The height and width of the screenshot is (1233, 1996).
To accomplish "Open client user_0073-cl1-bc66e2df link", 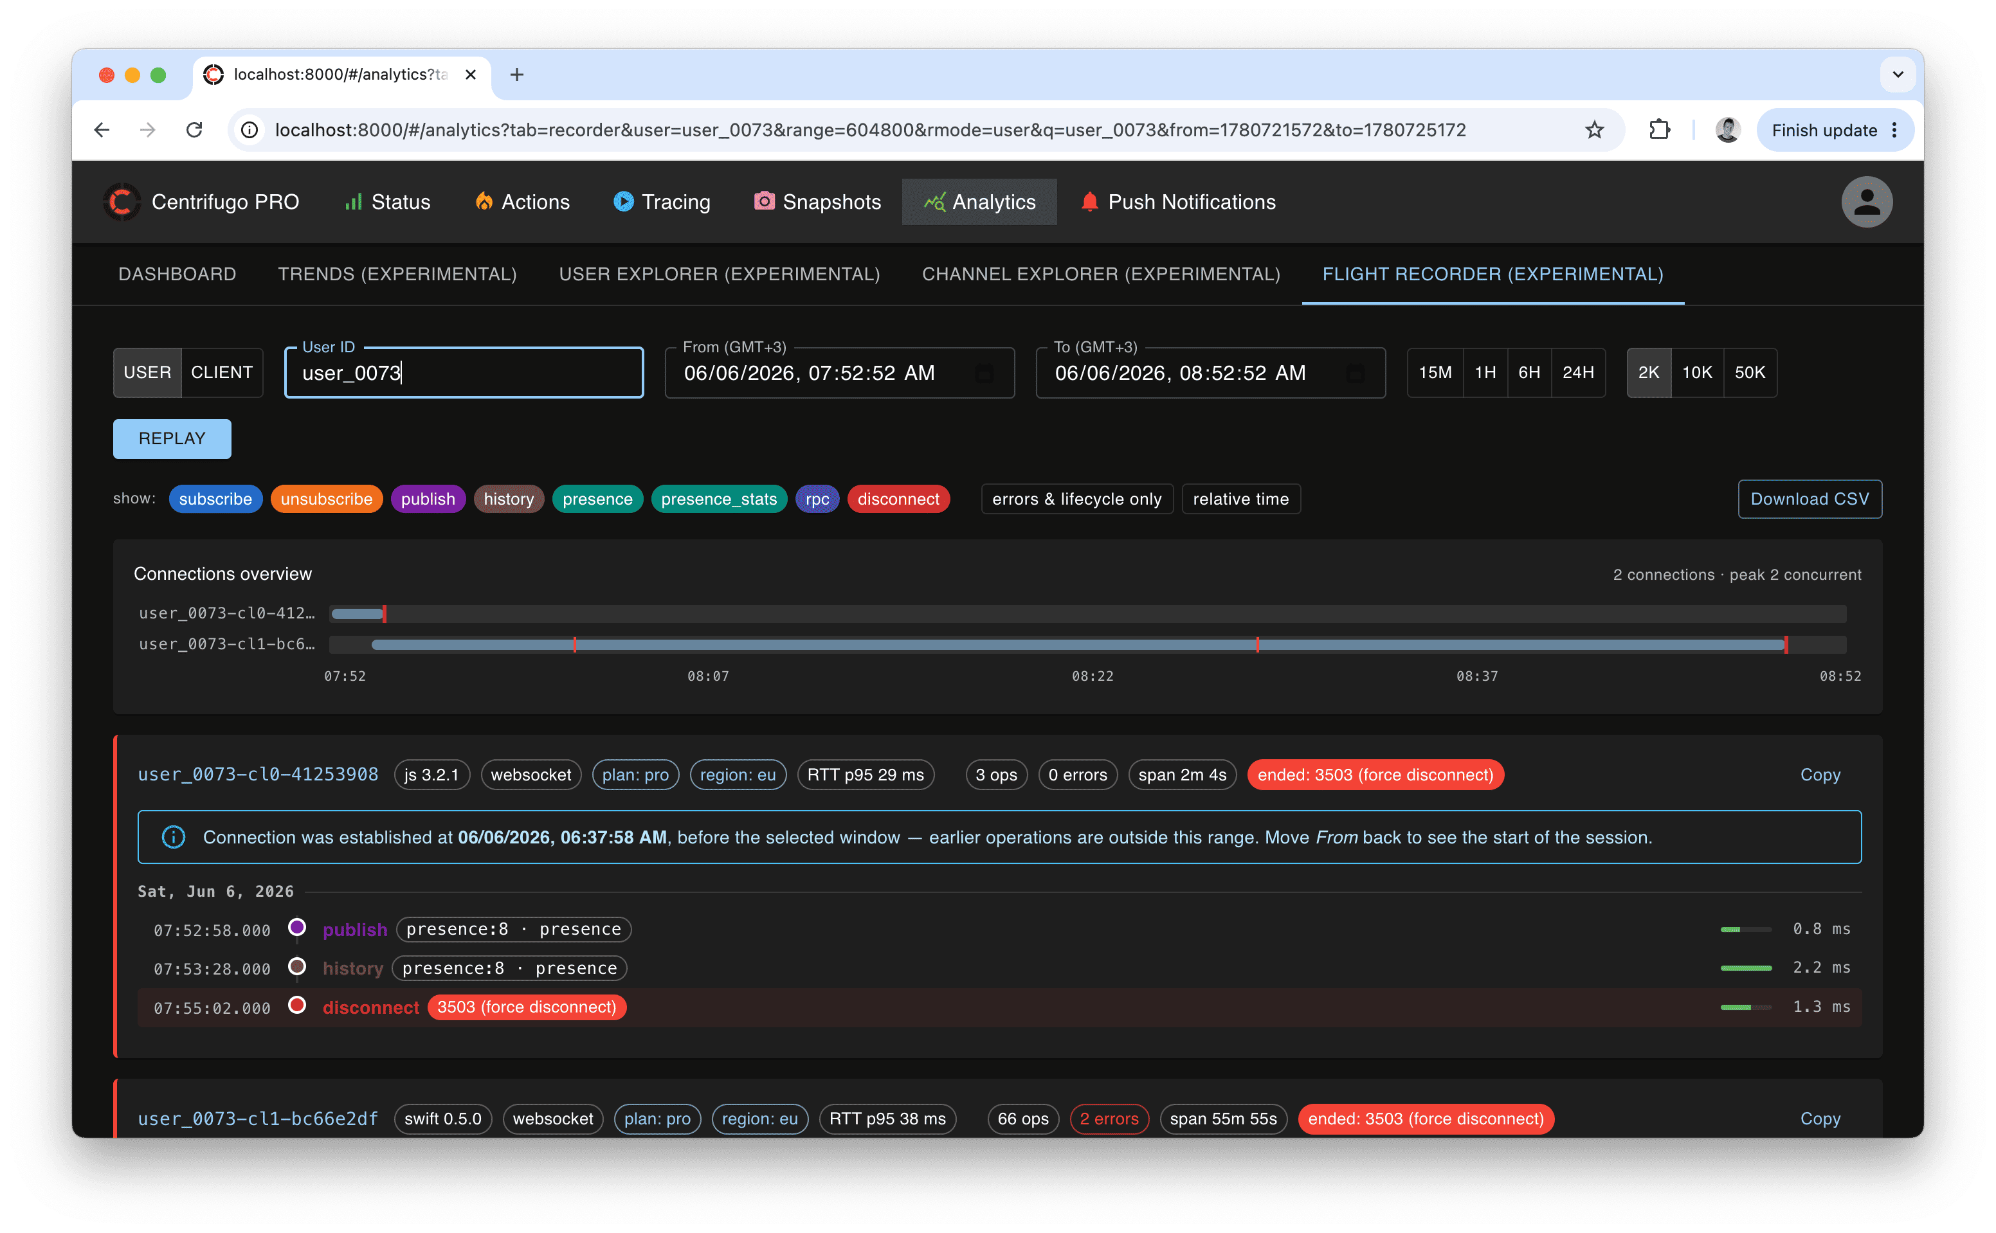I will pos(258,1119).
